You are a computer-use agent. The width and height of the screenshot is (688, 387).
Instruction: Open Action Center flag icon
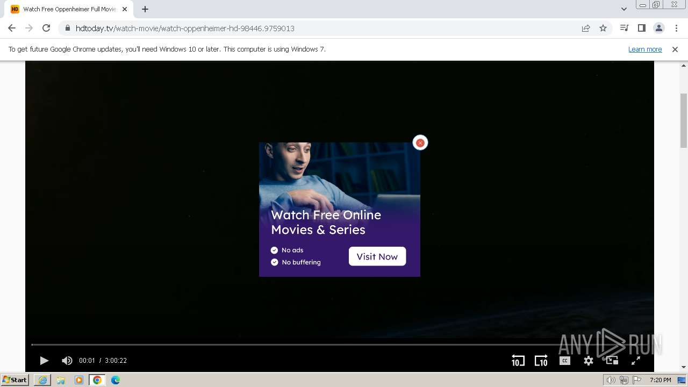click(637, 380)
